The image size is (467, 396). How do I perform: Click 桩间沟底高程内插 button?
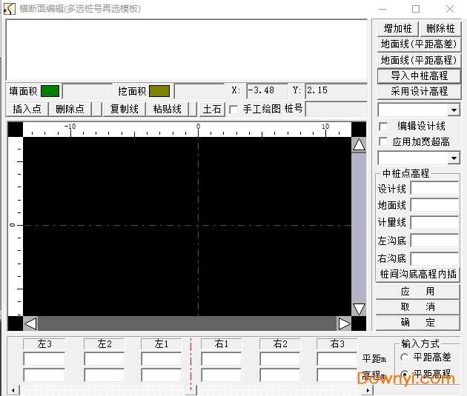coord(418,274)
